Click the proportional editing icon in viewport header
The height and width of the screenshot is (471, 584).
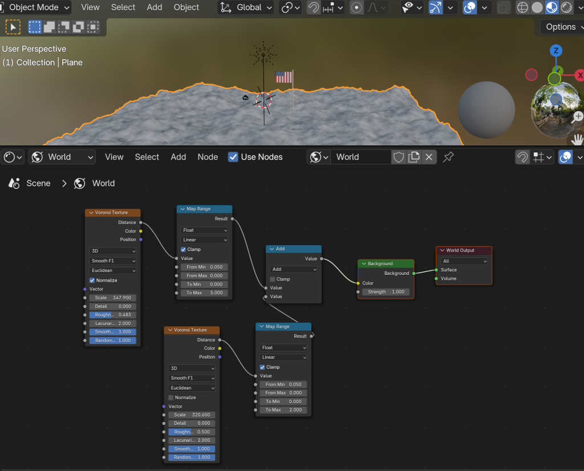click(357, 7)
